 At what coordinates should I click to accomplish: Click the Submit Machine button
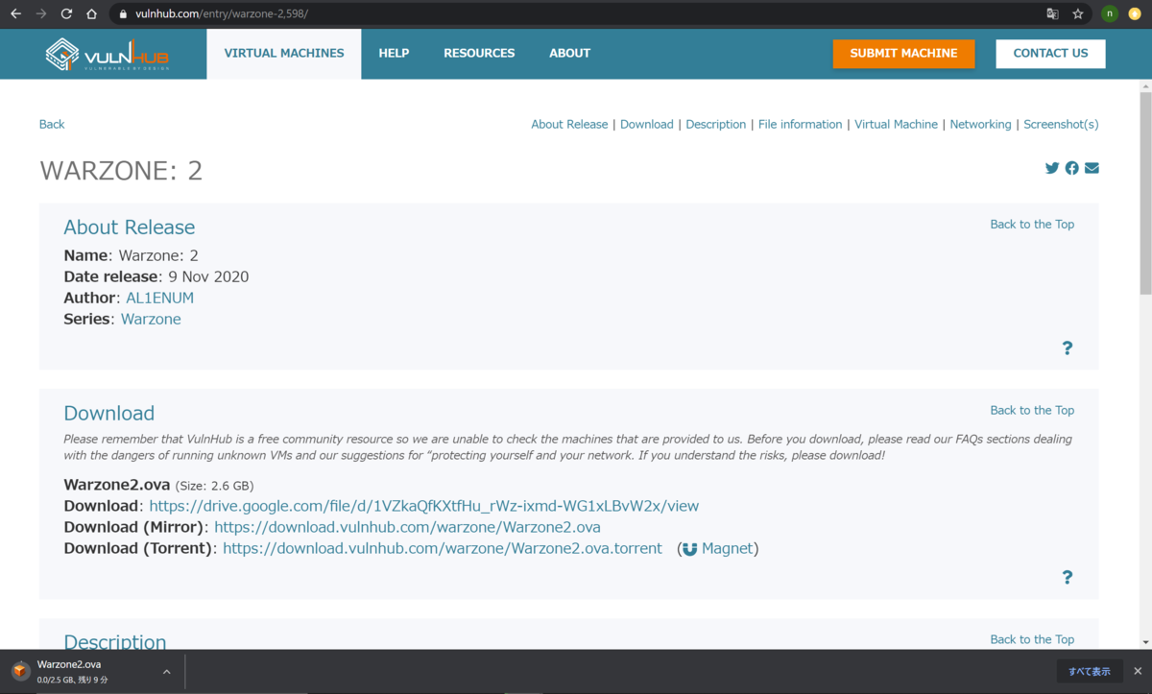(903, 54)
